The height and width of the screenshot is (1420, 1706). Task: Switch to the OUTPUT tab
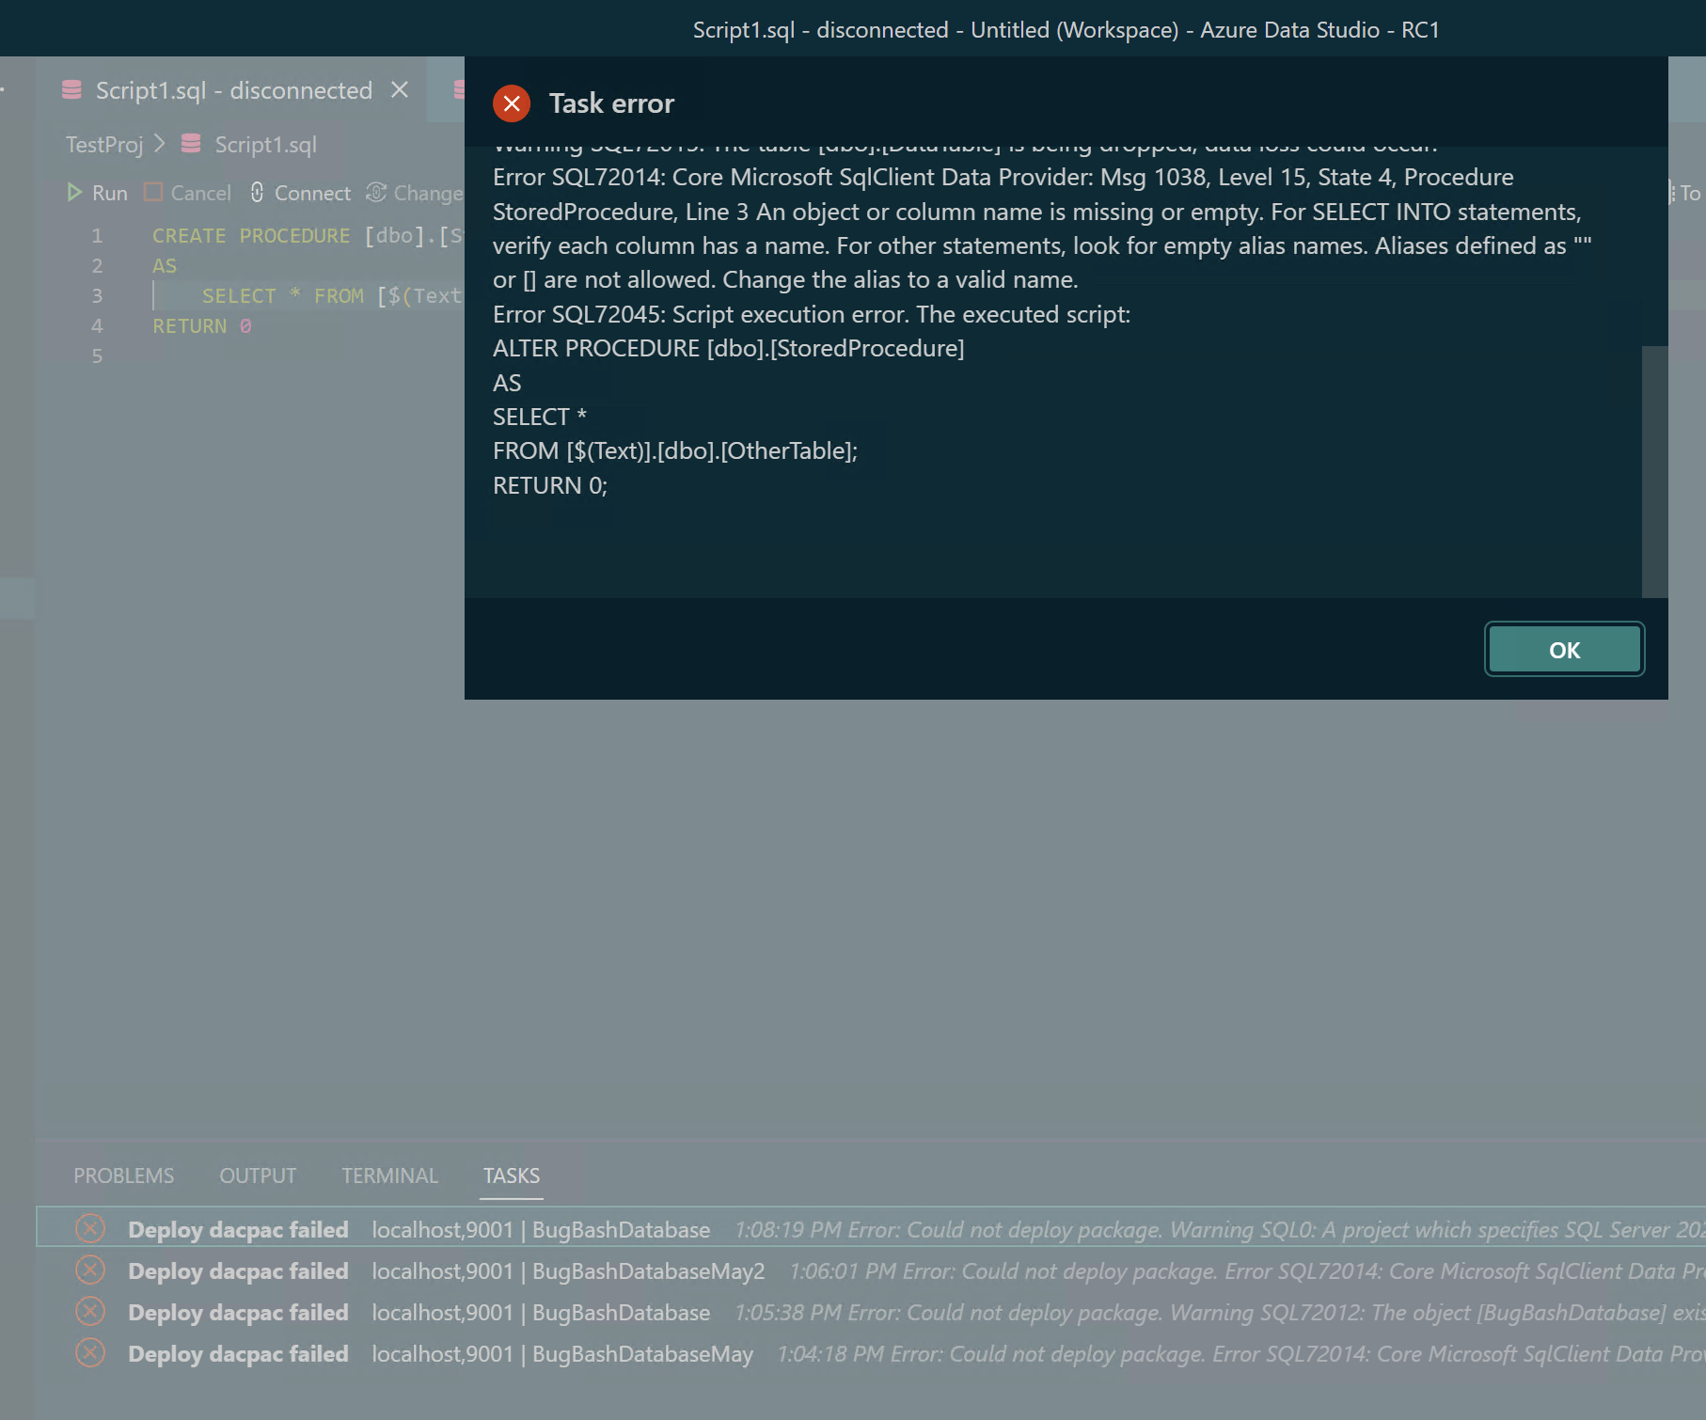tap(257, 1175)
